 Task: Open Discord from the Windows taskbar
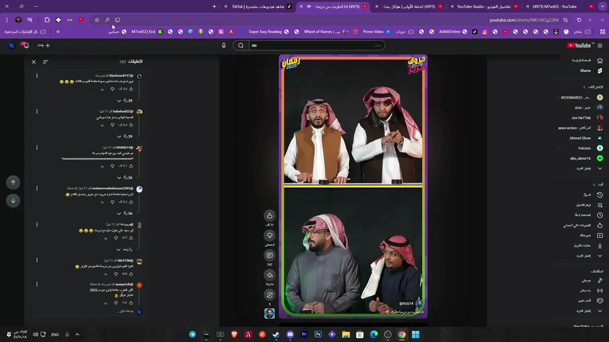click(x=290, y=334)
